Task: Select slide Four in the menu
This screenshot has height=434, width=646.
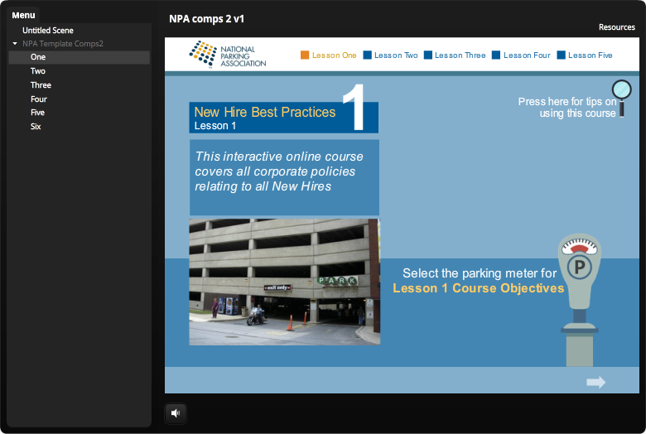Action: [x=39, y=99]
